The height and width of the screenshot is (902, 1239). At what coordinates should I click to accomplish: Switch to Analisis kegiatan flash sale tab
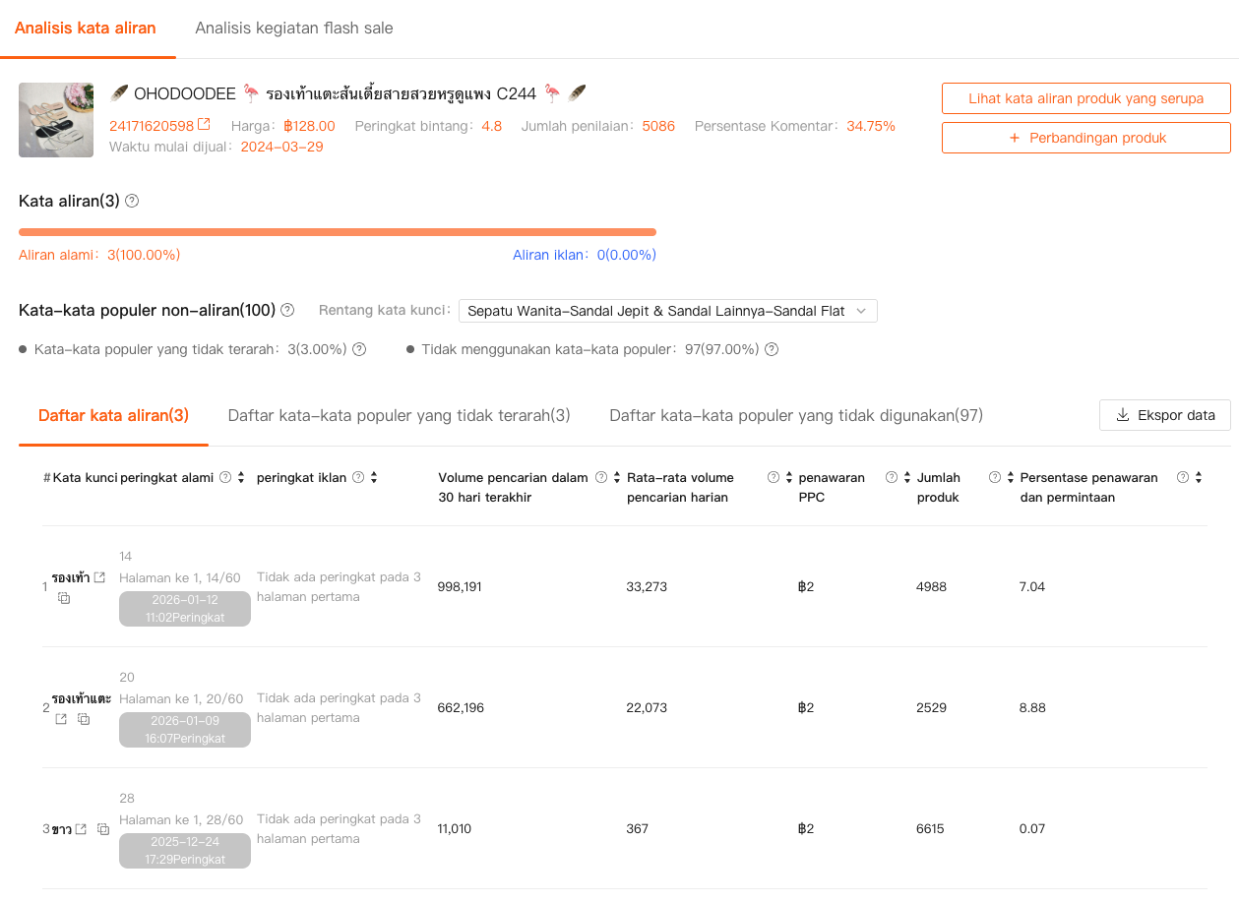tap(294, 29)
